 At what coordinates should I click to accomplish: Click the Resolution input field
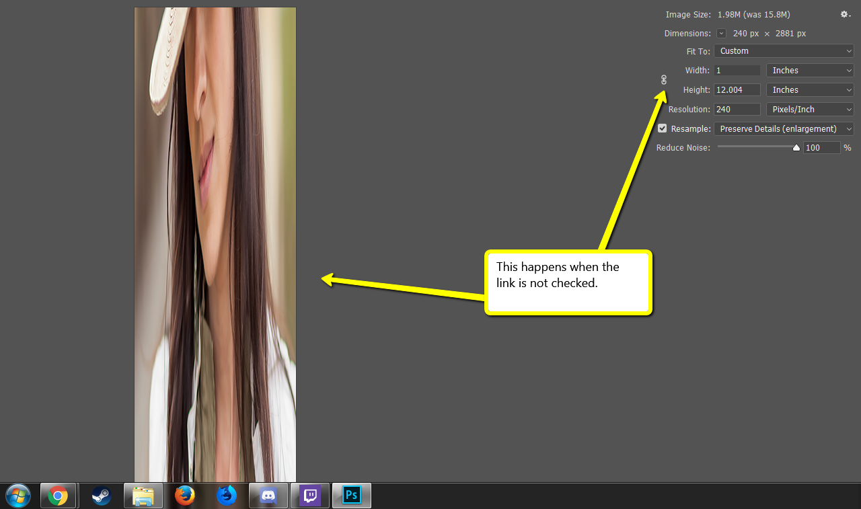coord(737,109)
